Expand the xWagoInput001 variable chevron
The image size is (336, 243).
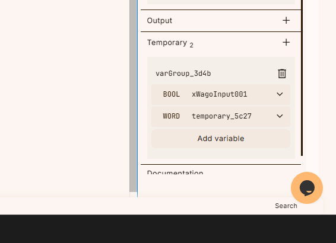(x=280, y=94)
